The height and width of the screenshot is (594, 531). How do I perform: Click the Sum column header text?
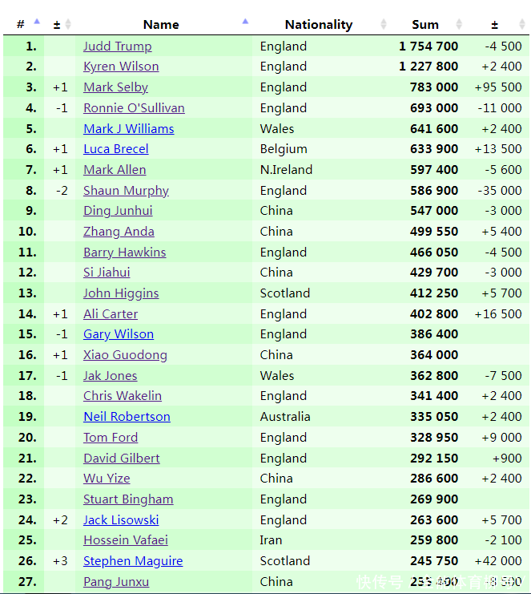tap(425, 25)
